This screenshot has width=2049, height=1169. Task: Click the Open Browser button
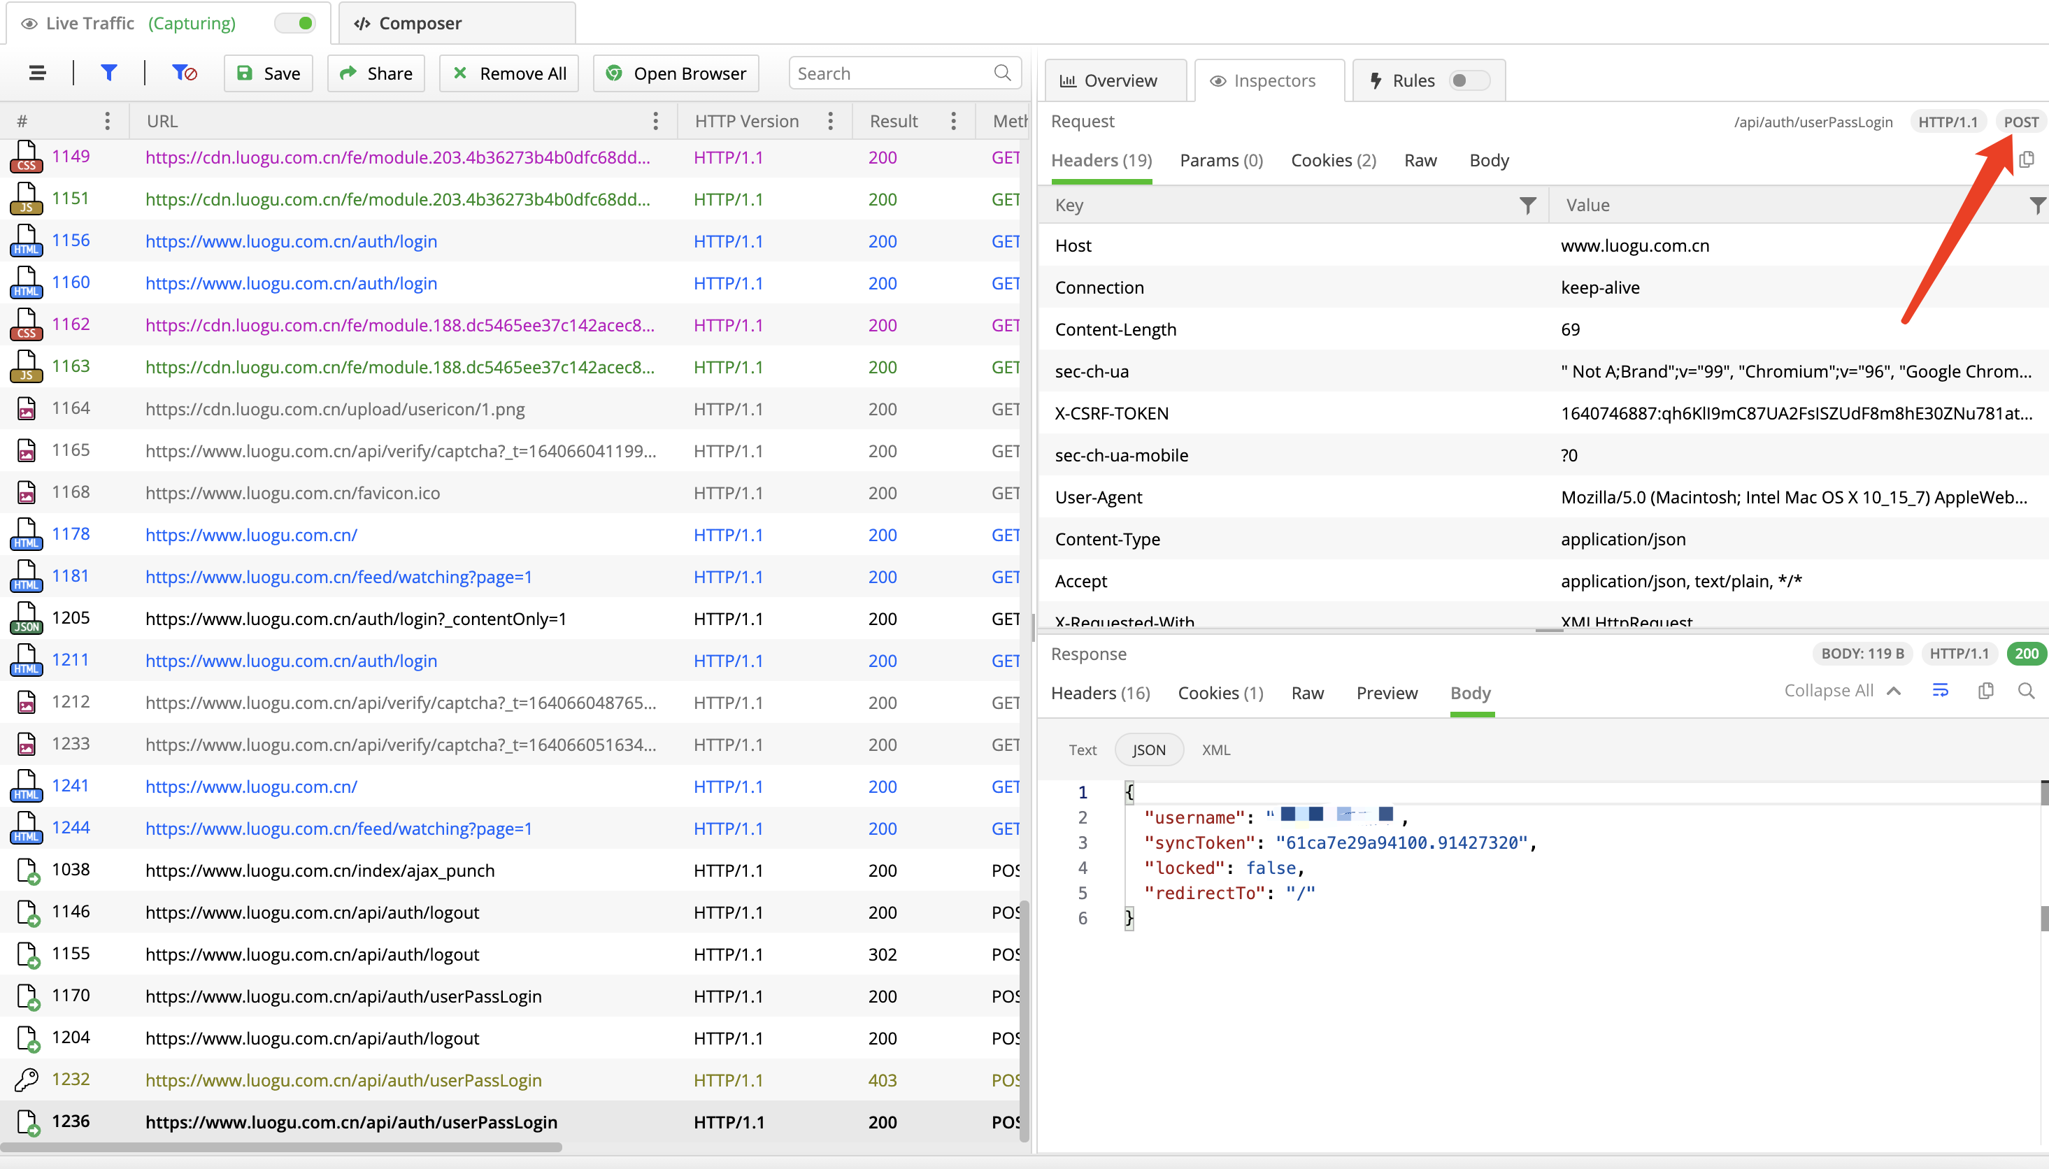[x=676, y=73]
